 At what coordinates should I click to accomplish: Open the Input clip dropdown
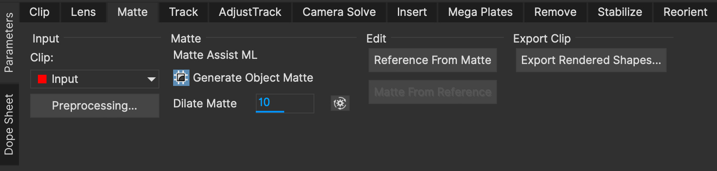(x=95, y=79)
